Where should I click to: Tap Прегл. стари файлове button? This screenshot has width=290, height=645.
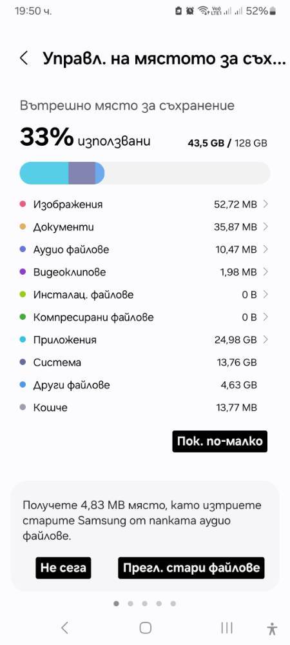191,568
